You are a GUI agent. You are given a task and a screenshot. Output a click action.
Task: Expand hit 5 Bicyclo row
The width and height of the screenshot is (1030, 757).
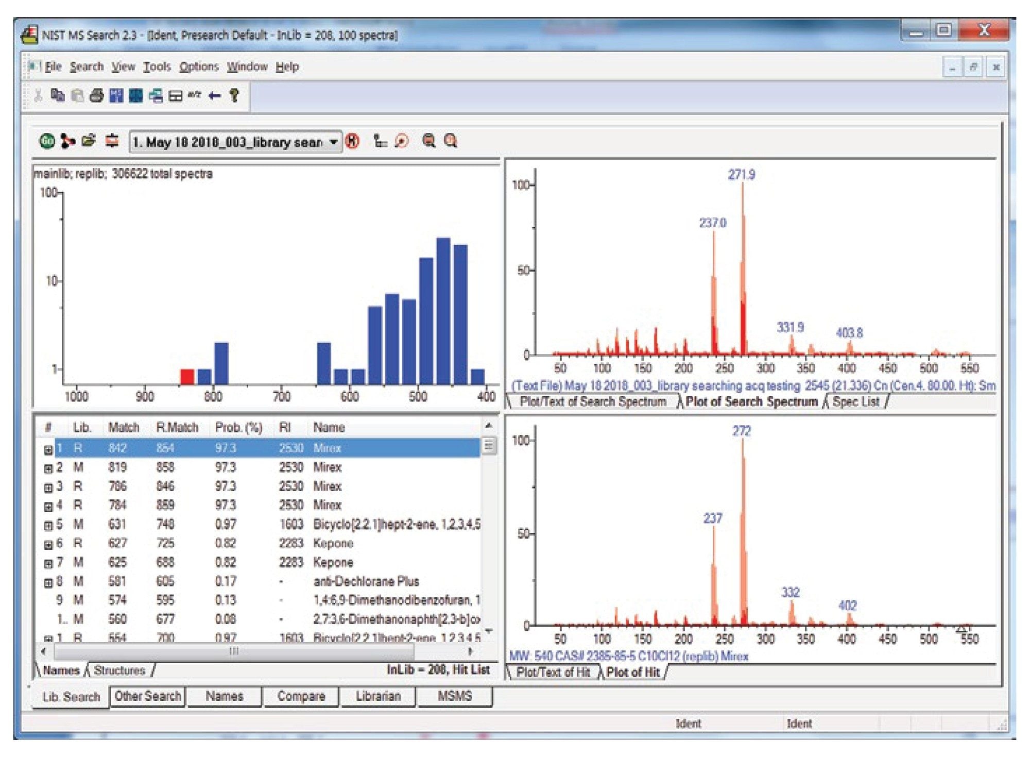48,526
